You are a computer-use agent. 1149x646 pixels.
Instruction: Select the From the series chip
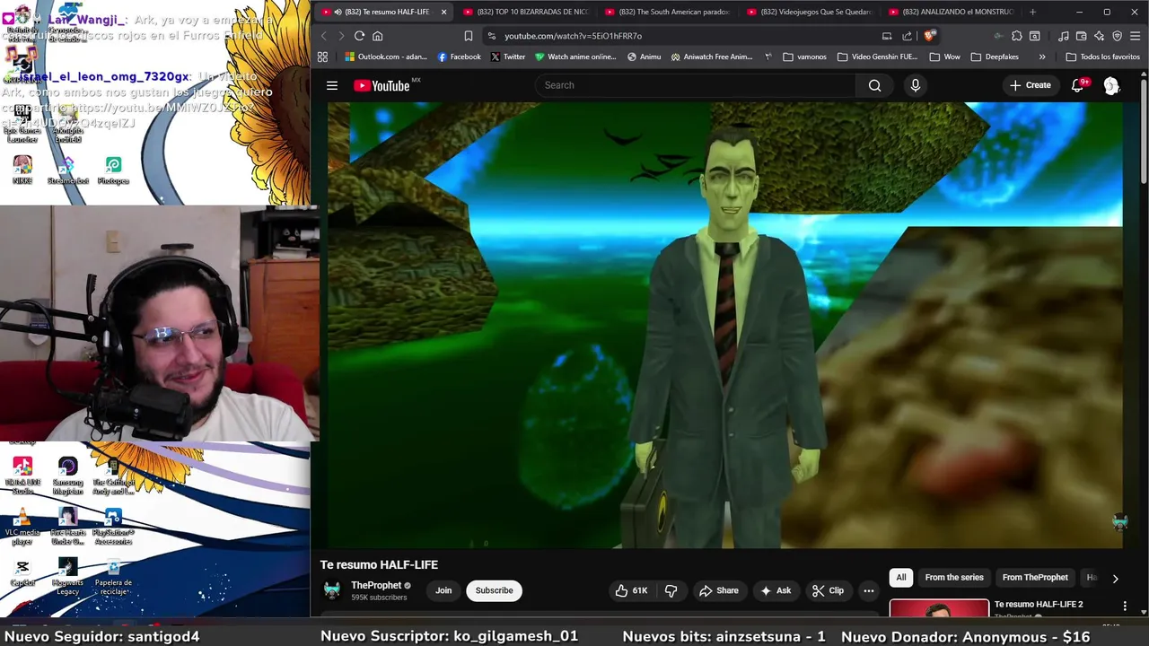coord(954,578)
